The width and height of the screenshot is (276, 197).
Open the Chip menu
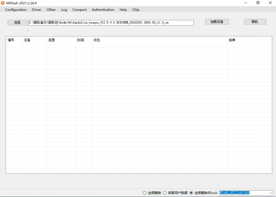pyautogui.click(x=136, y=10)
